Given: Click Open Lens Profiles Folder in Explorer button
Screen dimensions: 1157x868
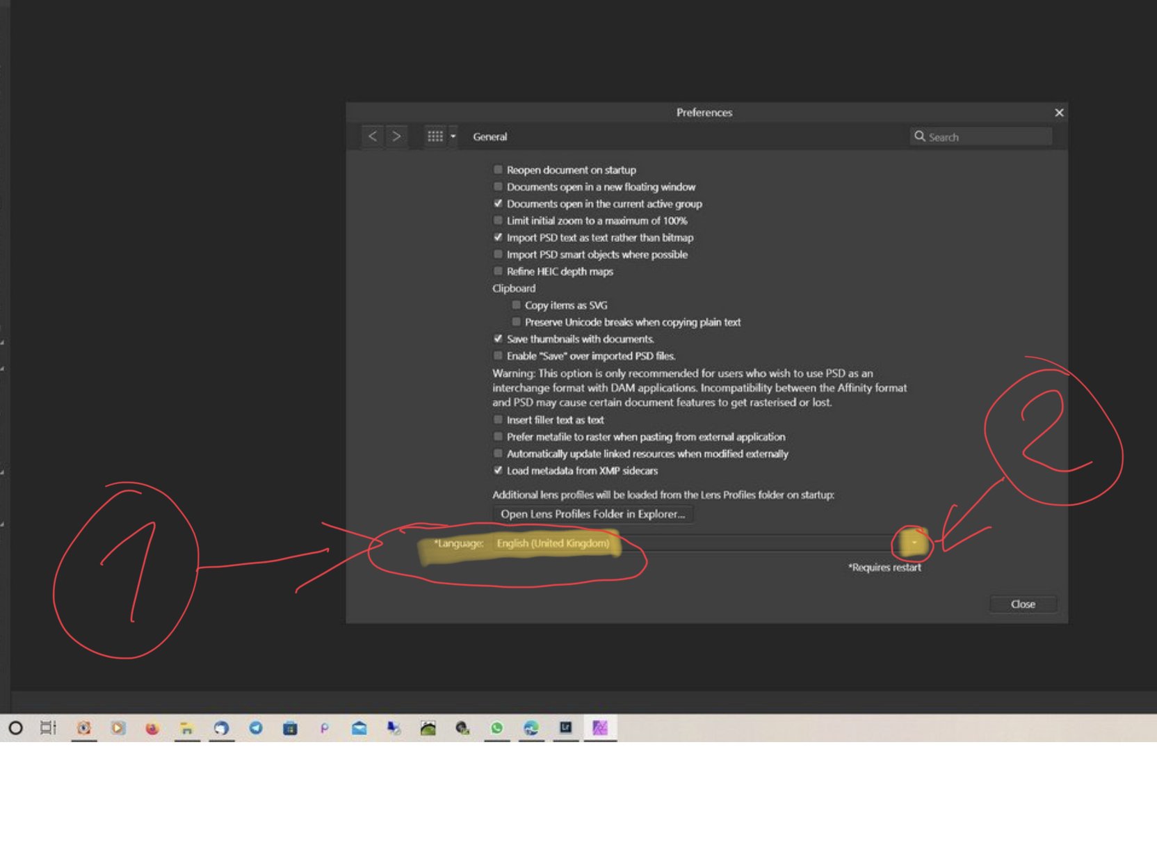Looking at the screenshot, I should (592, 514).
